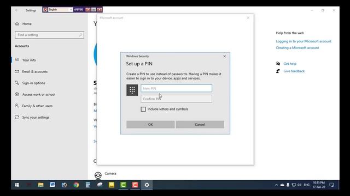
Task: Show hidden system tray icons
Action: [276, 185]
